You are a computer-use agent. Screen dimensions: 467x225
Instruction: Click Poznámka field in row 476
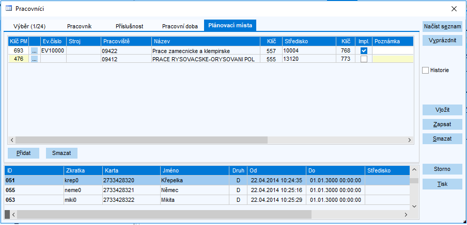click(x=393, y=59)
